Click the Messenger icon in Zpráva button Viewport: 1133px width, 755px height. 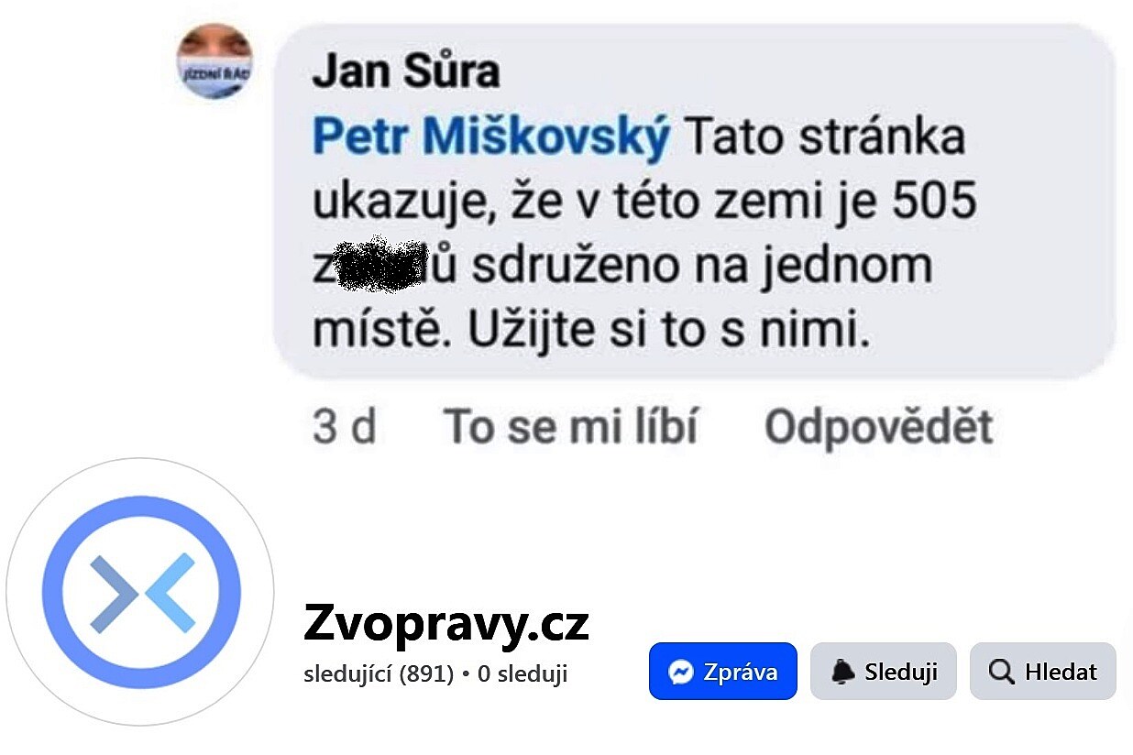pos(680,673)
